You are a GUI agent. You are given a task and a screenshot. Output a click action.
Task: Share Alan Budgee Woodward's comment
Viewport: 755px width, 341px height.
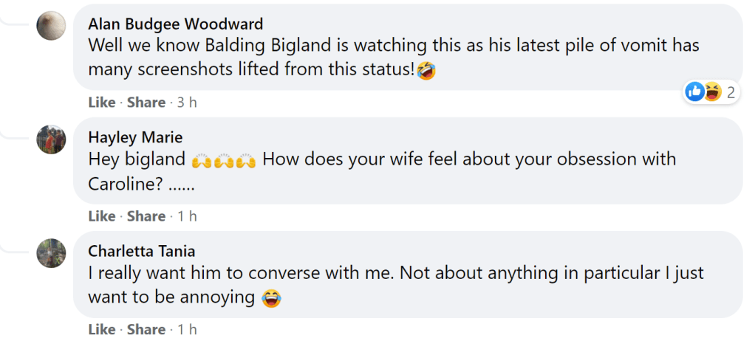click(x=146, y=103)
